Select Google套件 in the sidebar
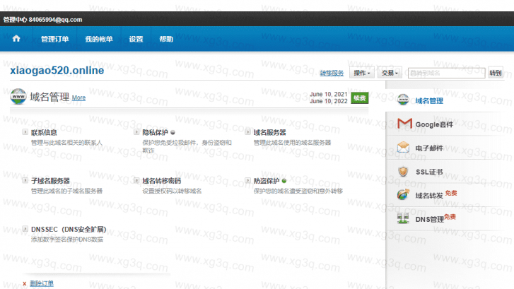 pyautogui.click(x=434, y=124)
